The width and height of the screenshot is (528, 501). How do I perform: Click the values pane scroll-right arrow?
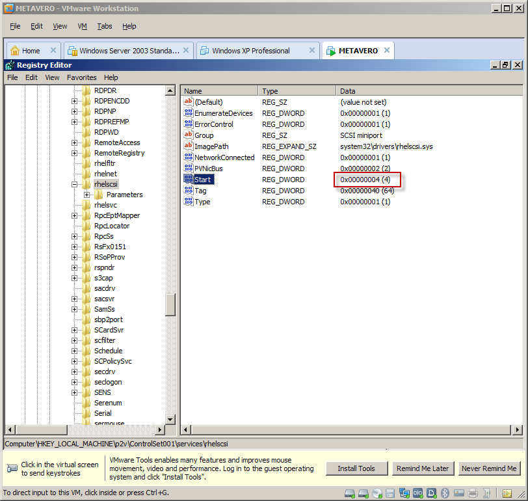(517, 429)
